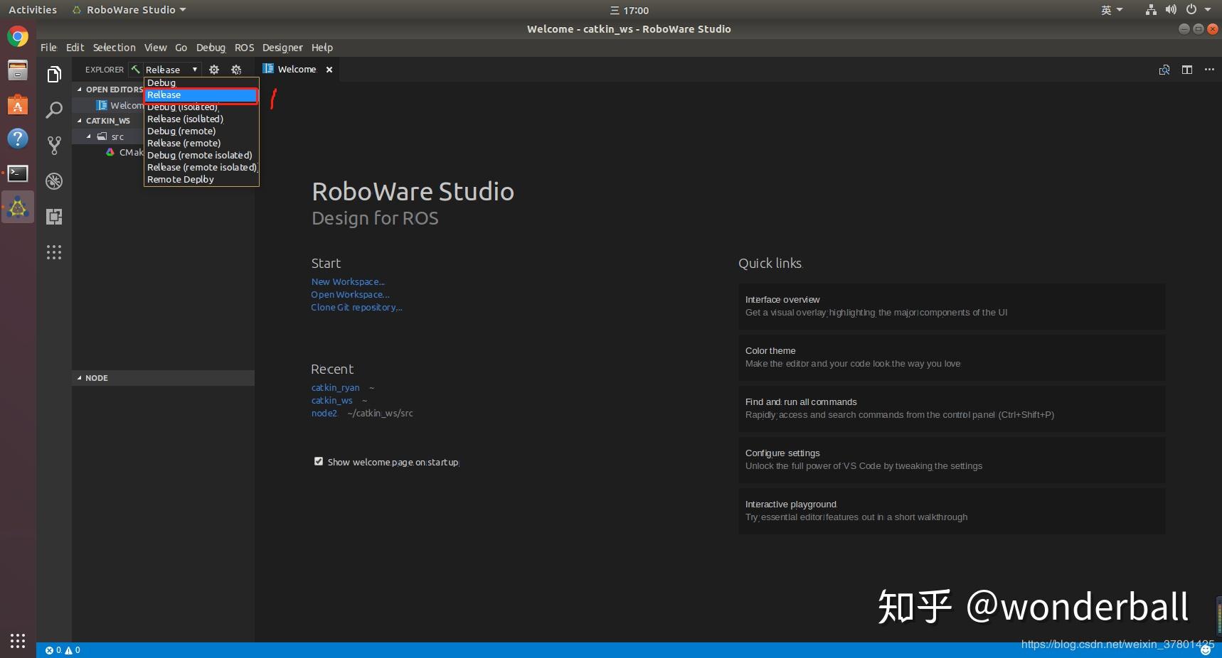Open the Extensions view
This screenshot has height=658, width=1222.
point(54,217)
